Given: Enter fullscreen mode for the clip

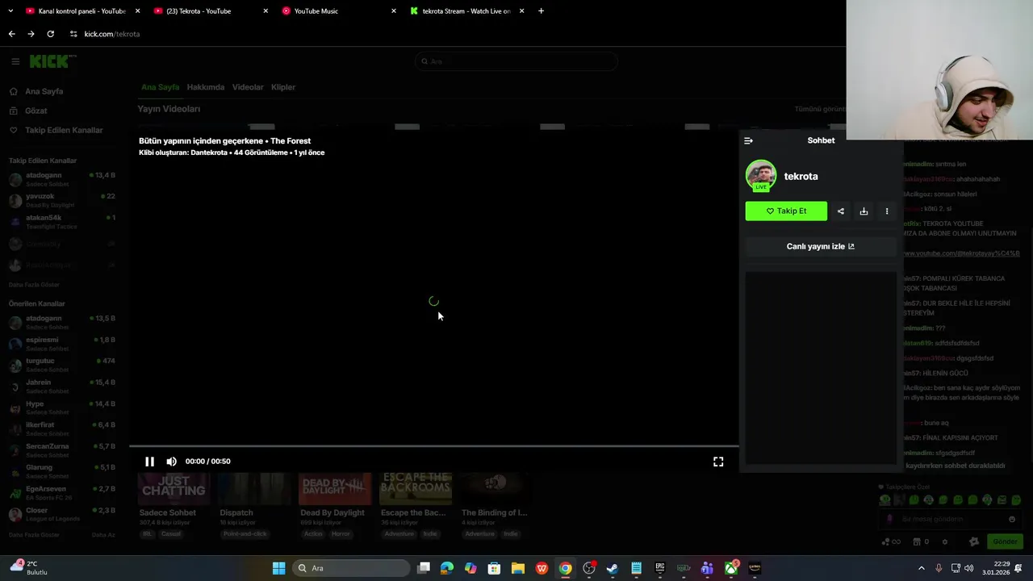Looking at the screenshot, I should [x=718, y=462].
